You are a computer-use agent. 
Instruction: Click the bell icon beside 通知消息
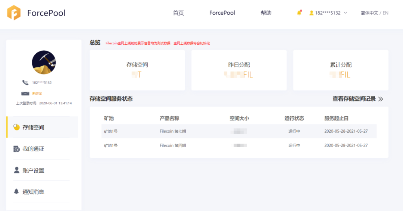point(16,192)
